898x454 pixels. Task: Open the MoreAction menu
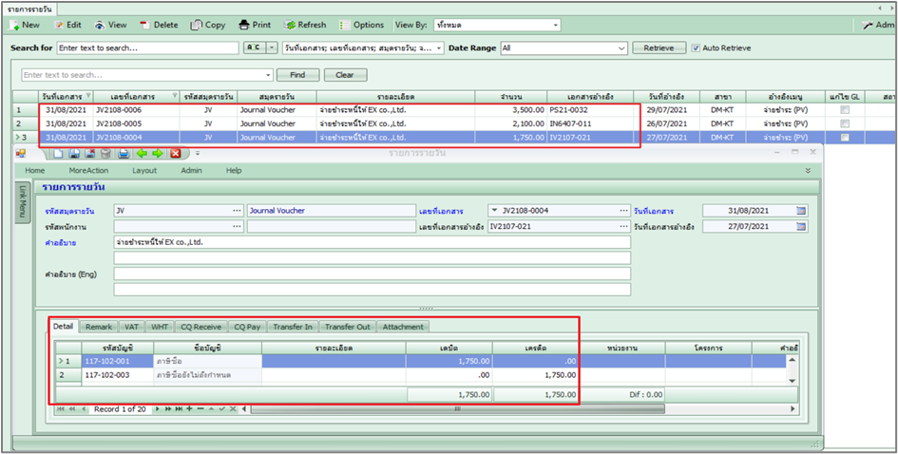tap(88, 170)
